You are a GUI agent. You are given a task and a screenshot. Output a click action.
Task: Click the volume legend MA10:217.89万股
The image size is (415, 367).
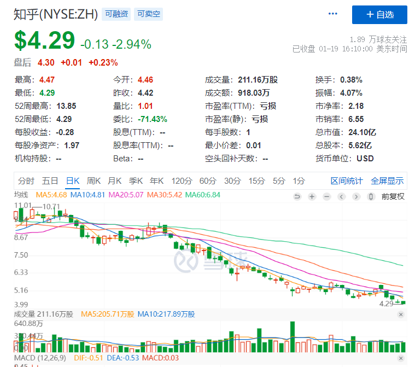click(166, 314)
